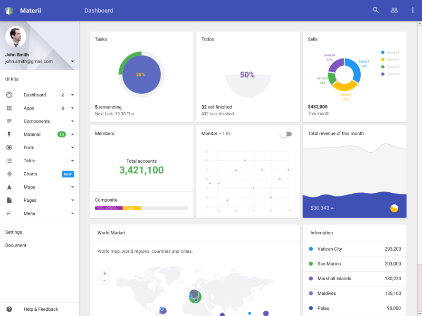Screen dimensions: 422x316
Task: Expand the John Smith account dropdown
Action: click(72, 62)
